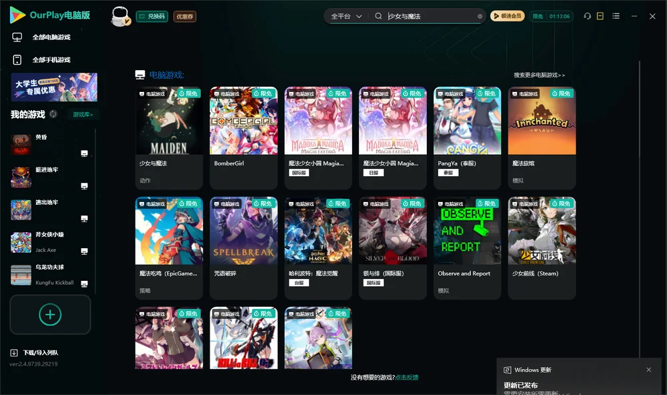
Task: Open the list menu icon in title bar
Action: click(x=616, y=16)
